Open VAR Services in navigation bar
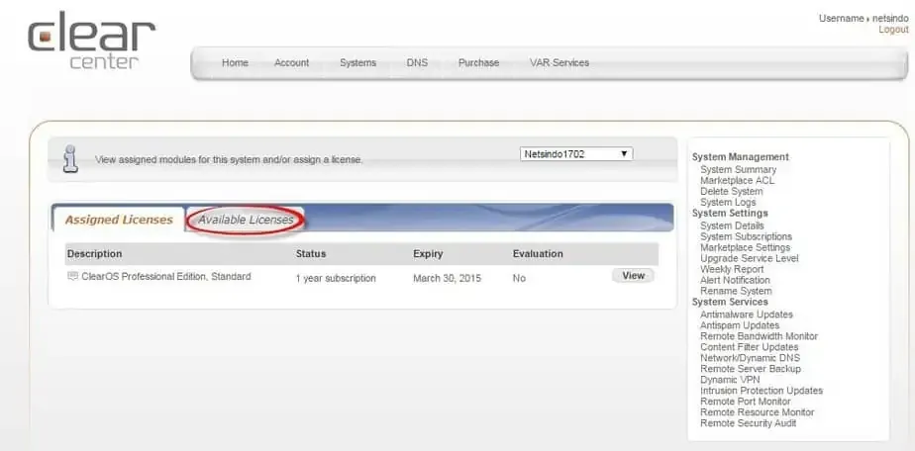Image resolution: width=915 pixels, height=451 pixels. [559, 63]
